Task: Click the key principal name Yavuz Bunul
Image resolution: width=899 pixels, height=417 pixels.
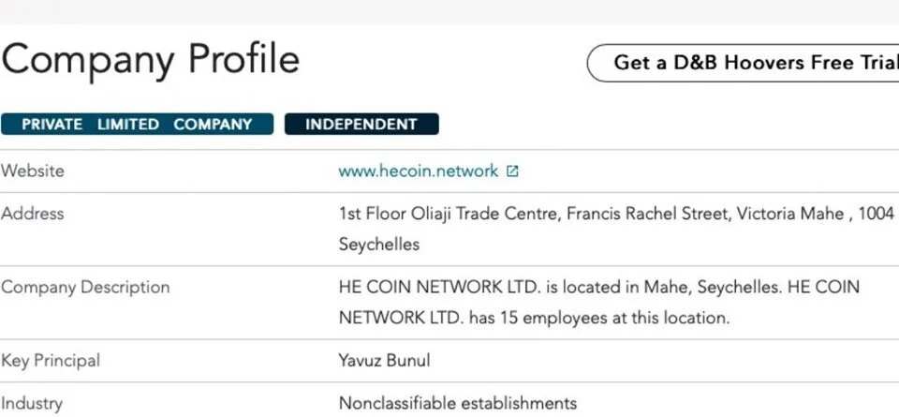Action: (385, 361)
